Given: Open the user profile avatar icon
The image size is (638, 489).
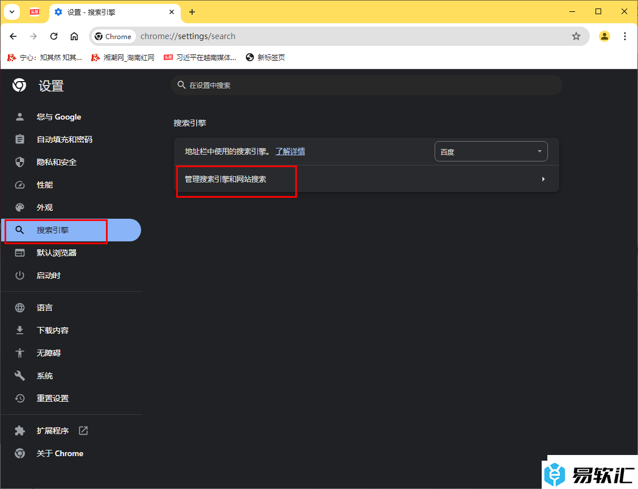Looking at the screenshot, I should [605, 36].
